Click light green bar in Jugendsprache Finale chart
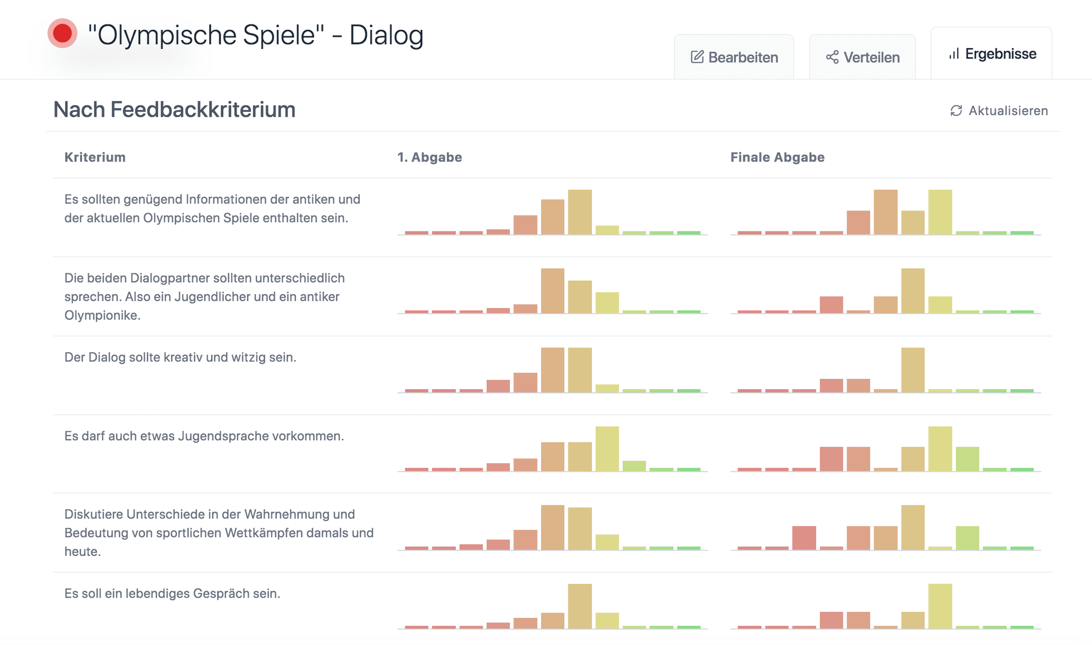Image resolution: width=1092 pixels, height=645 pixels. tap(967, 458)
